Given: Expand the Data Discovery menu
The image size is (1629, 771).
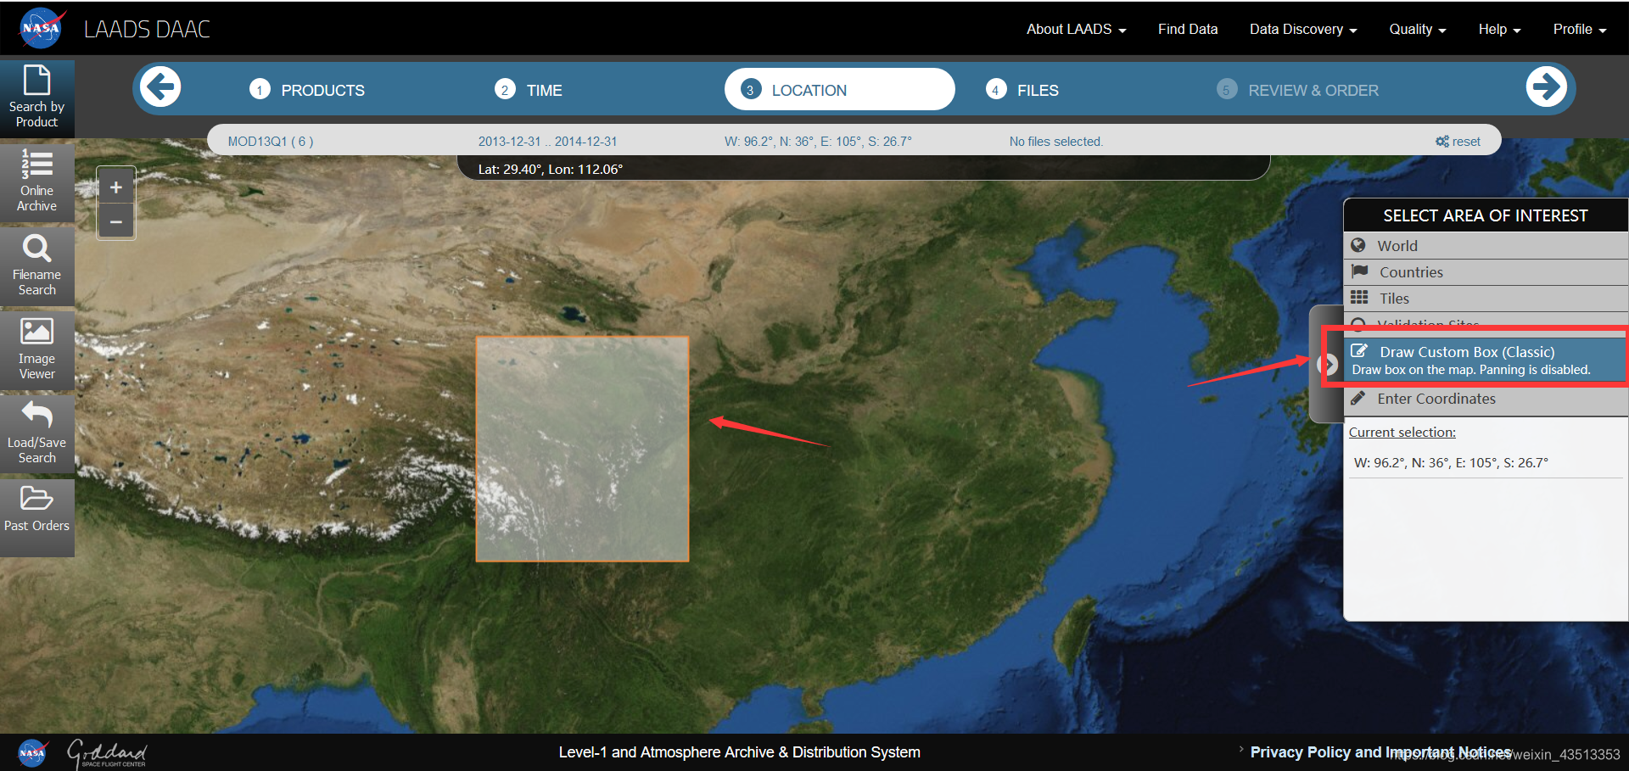Looking at the screenshot, I should tap(1303, 29).
